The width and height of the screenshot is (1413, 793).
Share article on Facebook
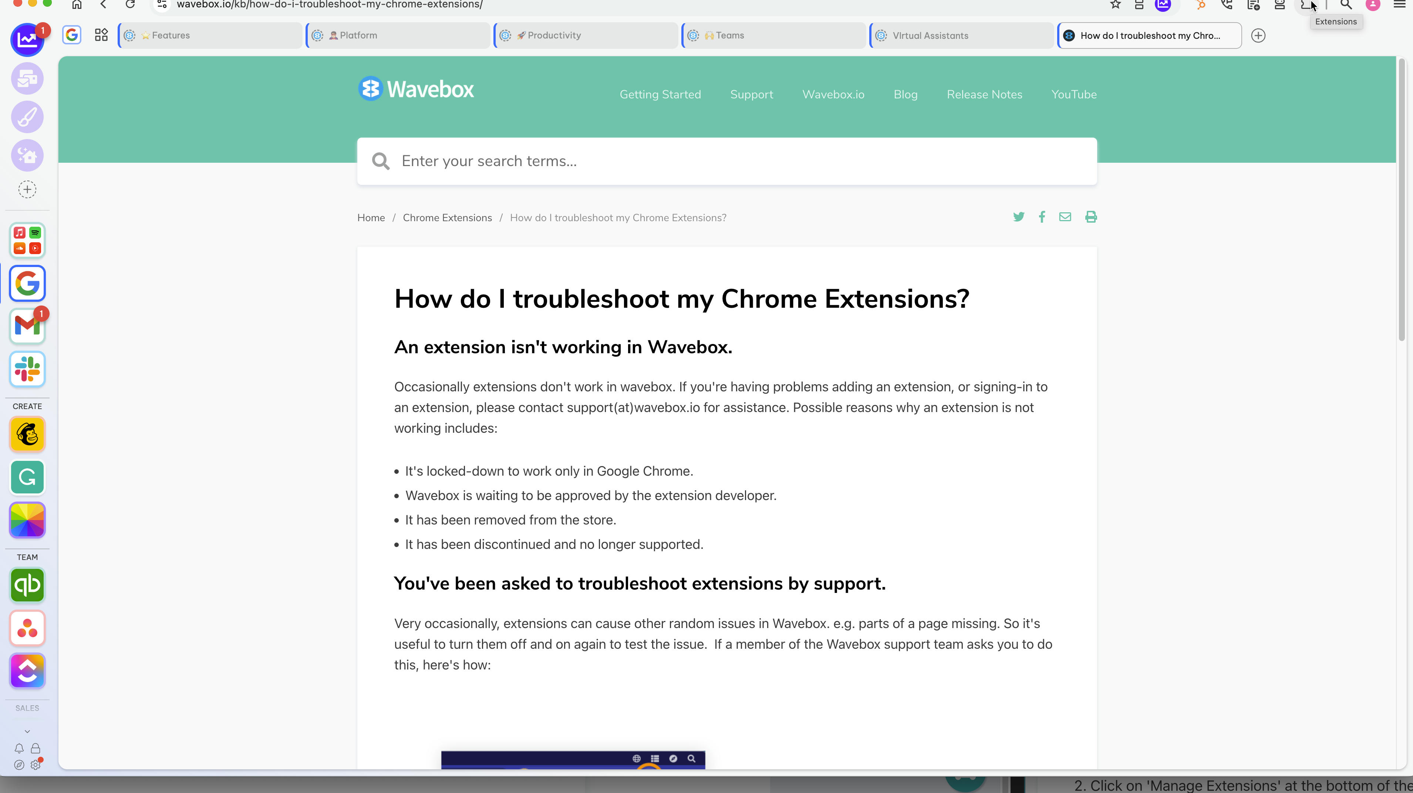[x=1042, y=217]
